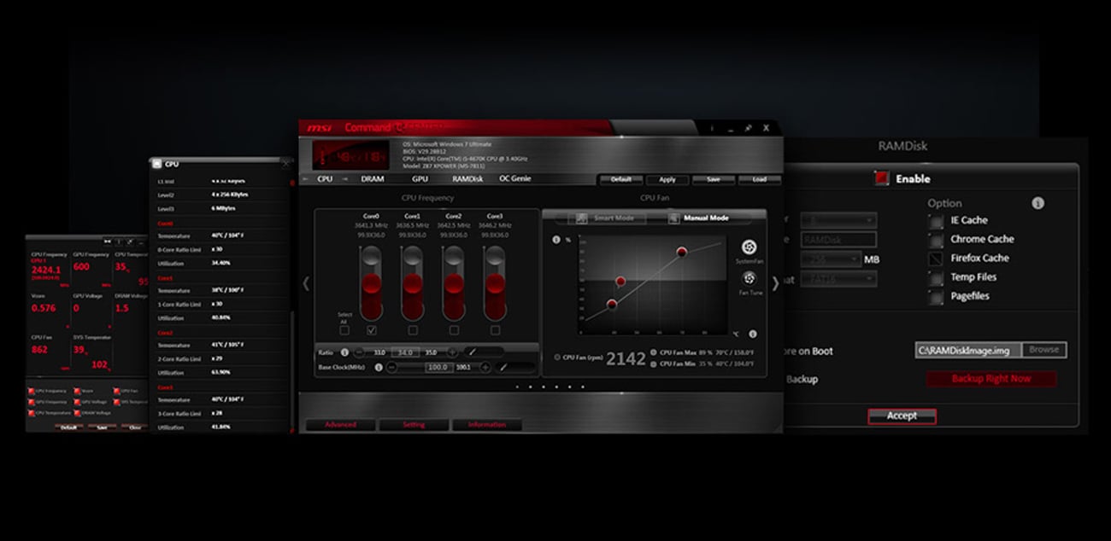Screen dimensions: 1111x541
Task: Click the RAMDisk name input field
Action: click(838, 240)
